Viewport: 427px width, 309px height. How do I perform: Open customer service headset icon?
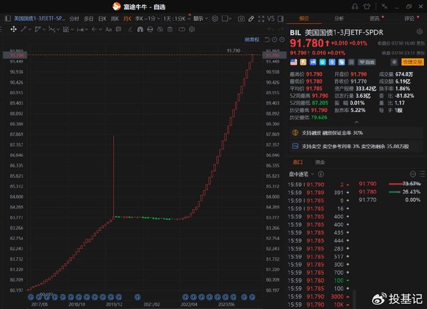[x=355, y=7]
